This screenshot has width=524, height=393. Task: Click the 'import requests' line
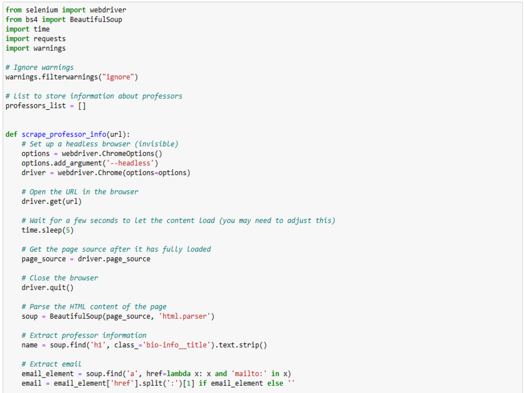point(36,39)
